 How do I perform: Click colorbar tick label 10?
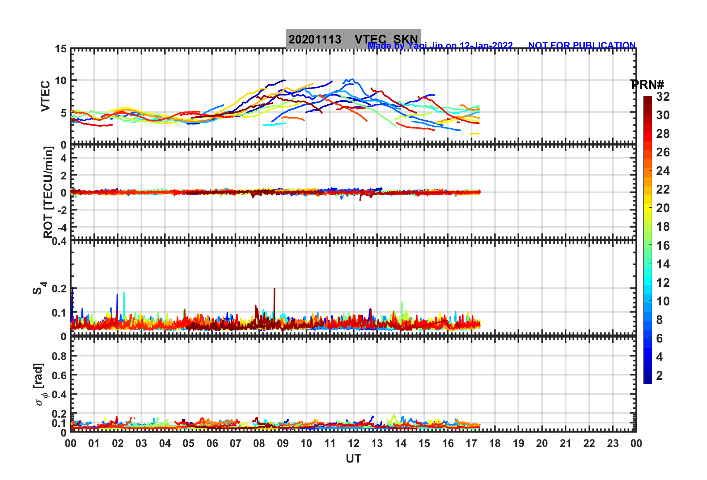(663, 301)
